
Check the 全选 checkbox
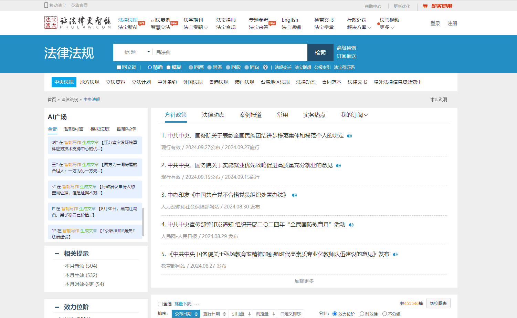pyautogui.click(x=160, y=304)
